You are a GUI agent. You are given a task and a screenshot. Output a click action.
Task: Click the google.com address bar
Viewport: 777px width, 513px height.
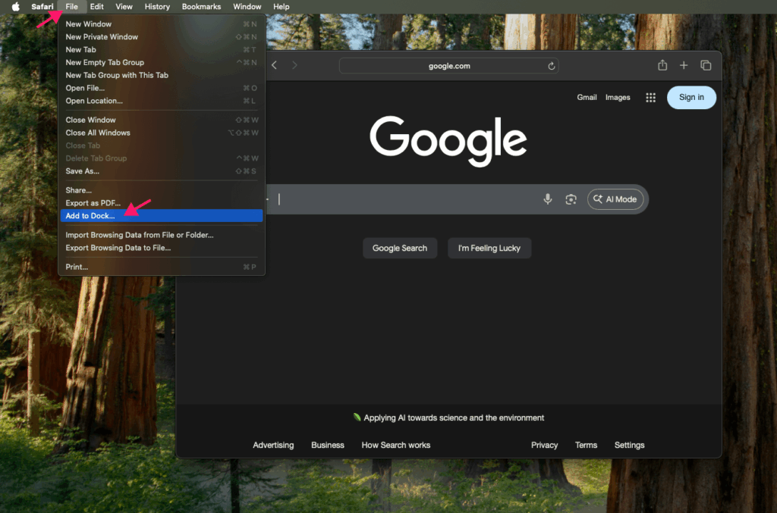pyautogui.click(x=449, y=66)
